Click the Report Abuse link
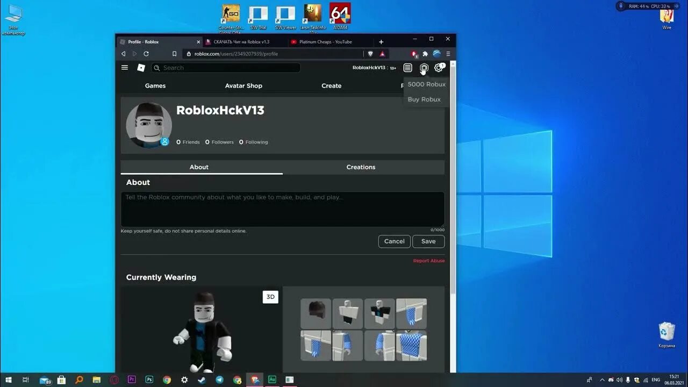 click(x=429, y=261)
